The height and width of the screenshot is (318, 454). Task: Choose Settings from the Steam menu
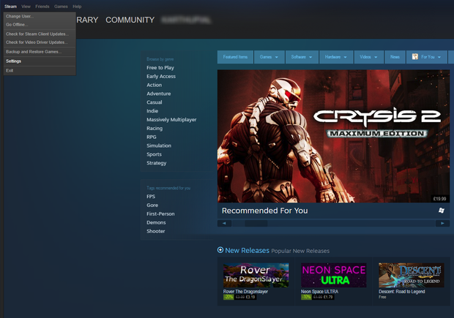click(x=14, y=61)
